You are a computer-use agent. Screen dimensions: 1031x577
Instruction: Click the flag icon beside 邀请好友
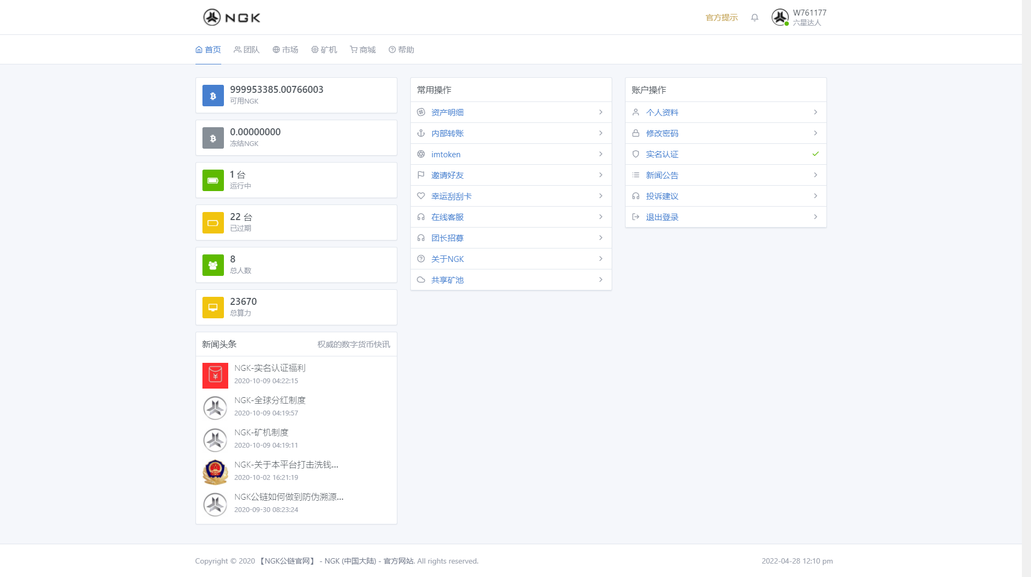(x=421, y=175)
